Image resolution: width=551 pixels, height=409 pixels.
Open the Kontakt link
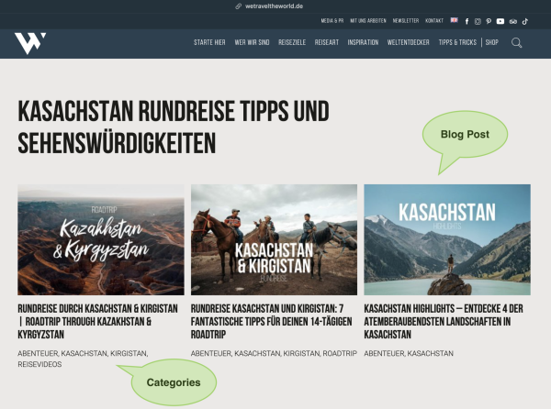434,21
